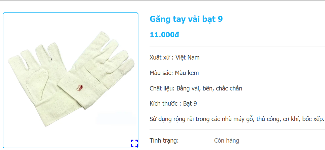
Task: Click the glove product image
Action: coord(70,80)
